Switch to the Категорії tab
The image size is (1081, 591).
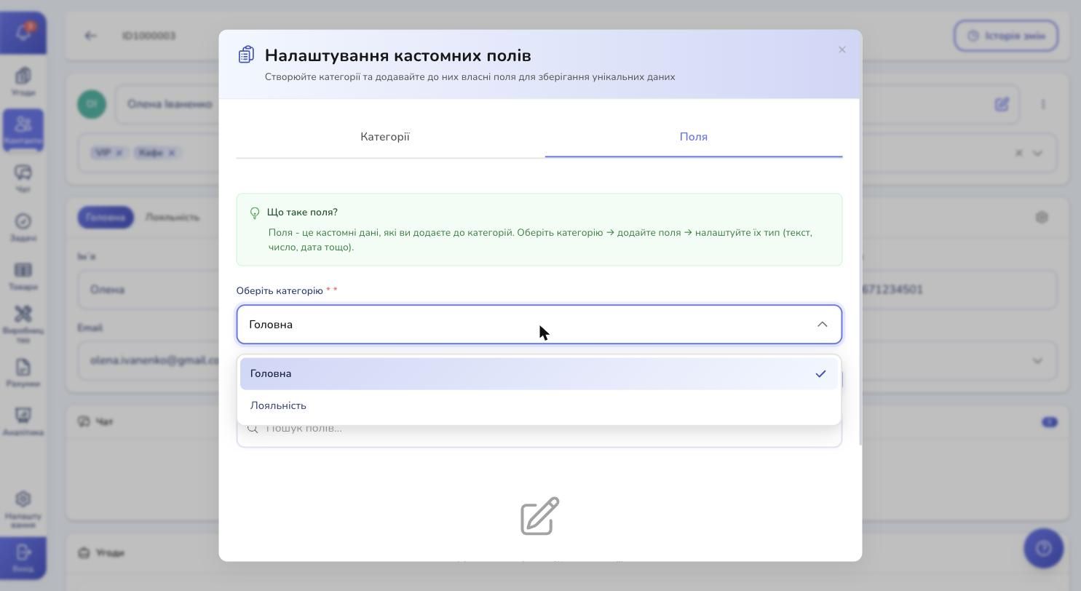[x=385, y=137]
